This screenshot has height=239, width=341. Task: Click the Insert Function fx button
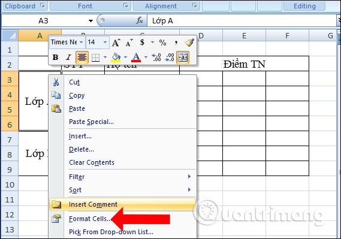point(140,20)
